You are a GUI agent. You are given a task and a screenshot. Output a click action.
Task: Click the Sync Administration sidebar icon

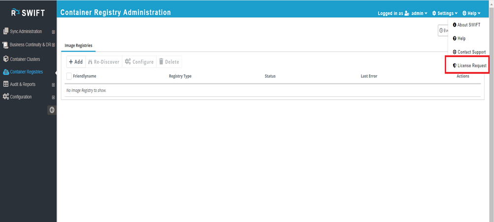(x=6, y=31)
